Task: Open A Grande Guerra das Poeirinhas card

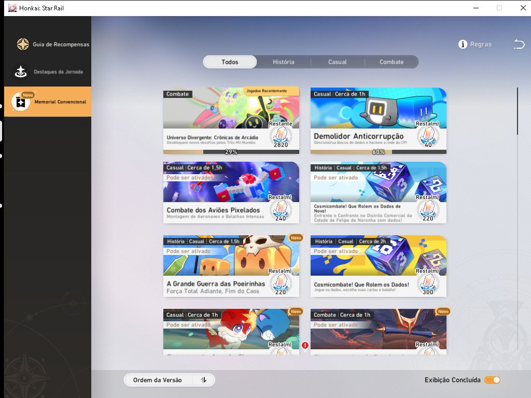Action: pyautogui.click(x=231, y=266)
